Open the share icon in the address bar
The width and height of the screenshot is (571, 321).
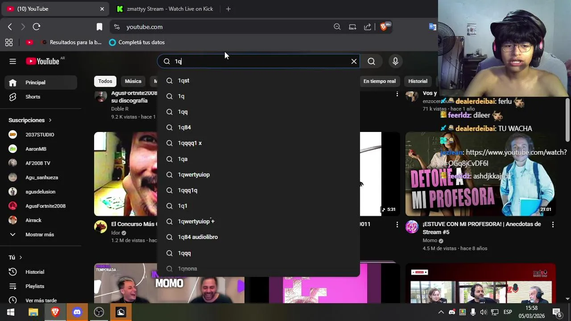click(368, 27)
